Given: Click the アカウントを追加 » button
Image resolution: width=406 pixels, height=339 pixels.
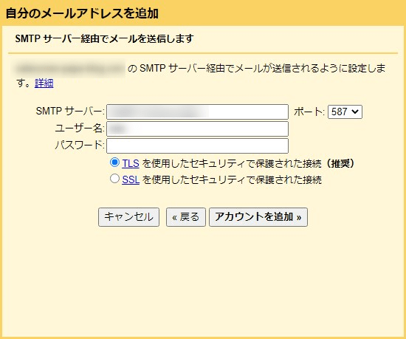Looking at the screenshot, I should [258, 217].
